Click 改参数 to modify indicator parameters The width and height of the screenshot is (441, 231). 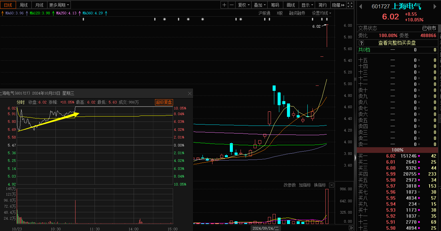click(x=290, y=185)
